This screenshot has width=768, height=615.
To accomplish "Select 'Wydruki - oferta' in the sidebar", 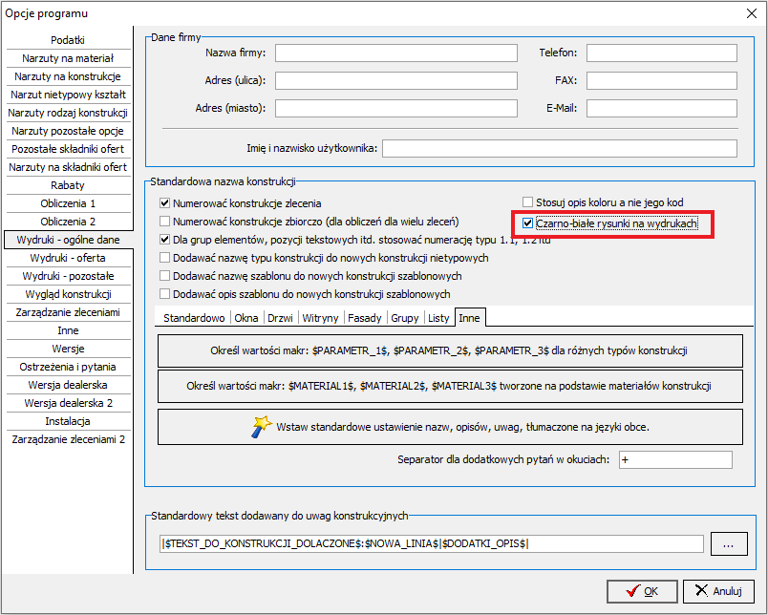I will pos(68,258).
